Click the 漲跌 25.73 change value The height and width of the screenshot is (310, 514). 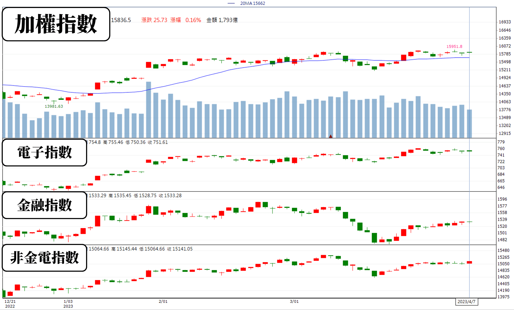tap(154, 20)
